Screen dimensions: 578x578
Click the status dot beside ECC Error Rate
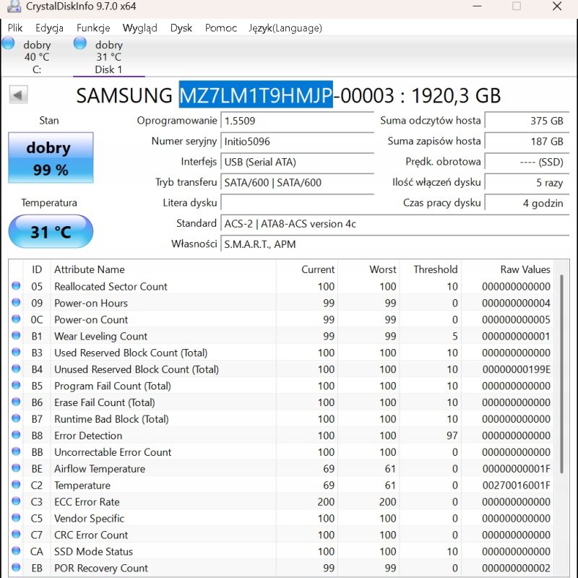(x=16, y=501)
